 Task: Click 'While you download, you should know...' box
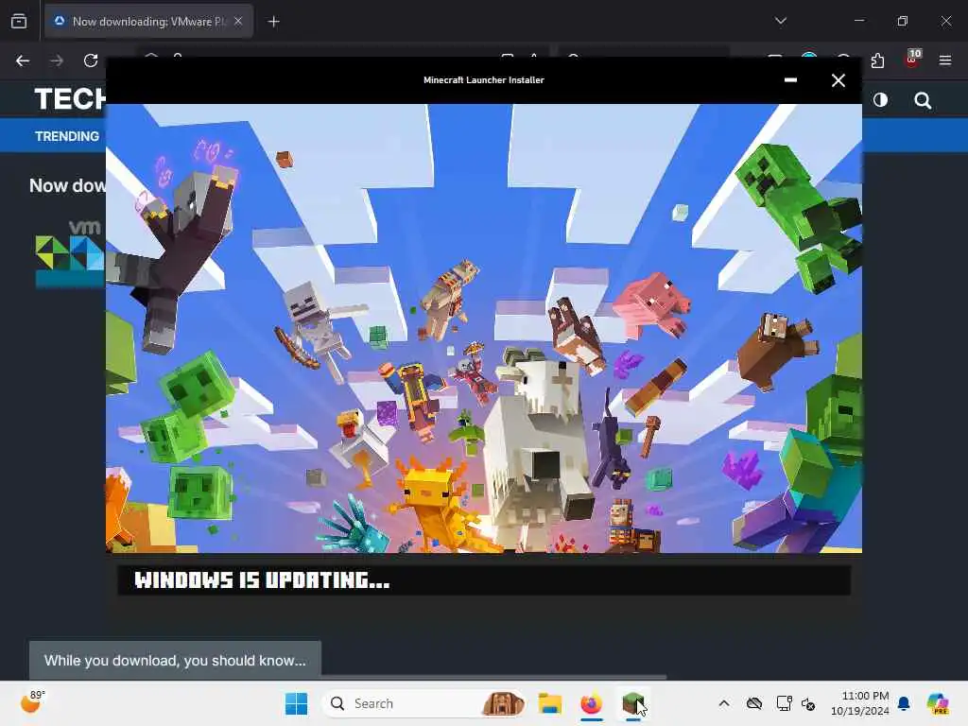(x=175, y=661)
